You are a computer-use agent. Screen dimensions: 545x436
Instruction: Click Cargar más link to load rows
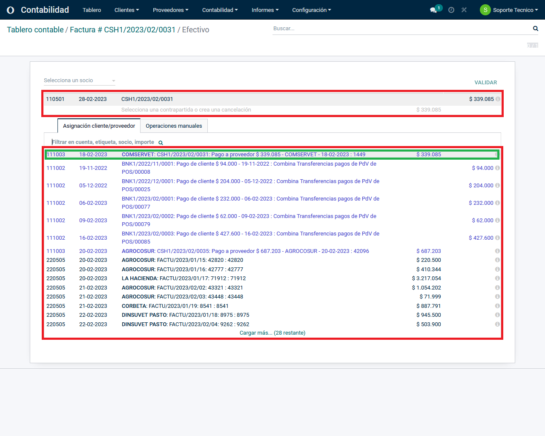tap(272, 333)
